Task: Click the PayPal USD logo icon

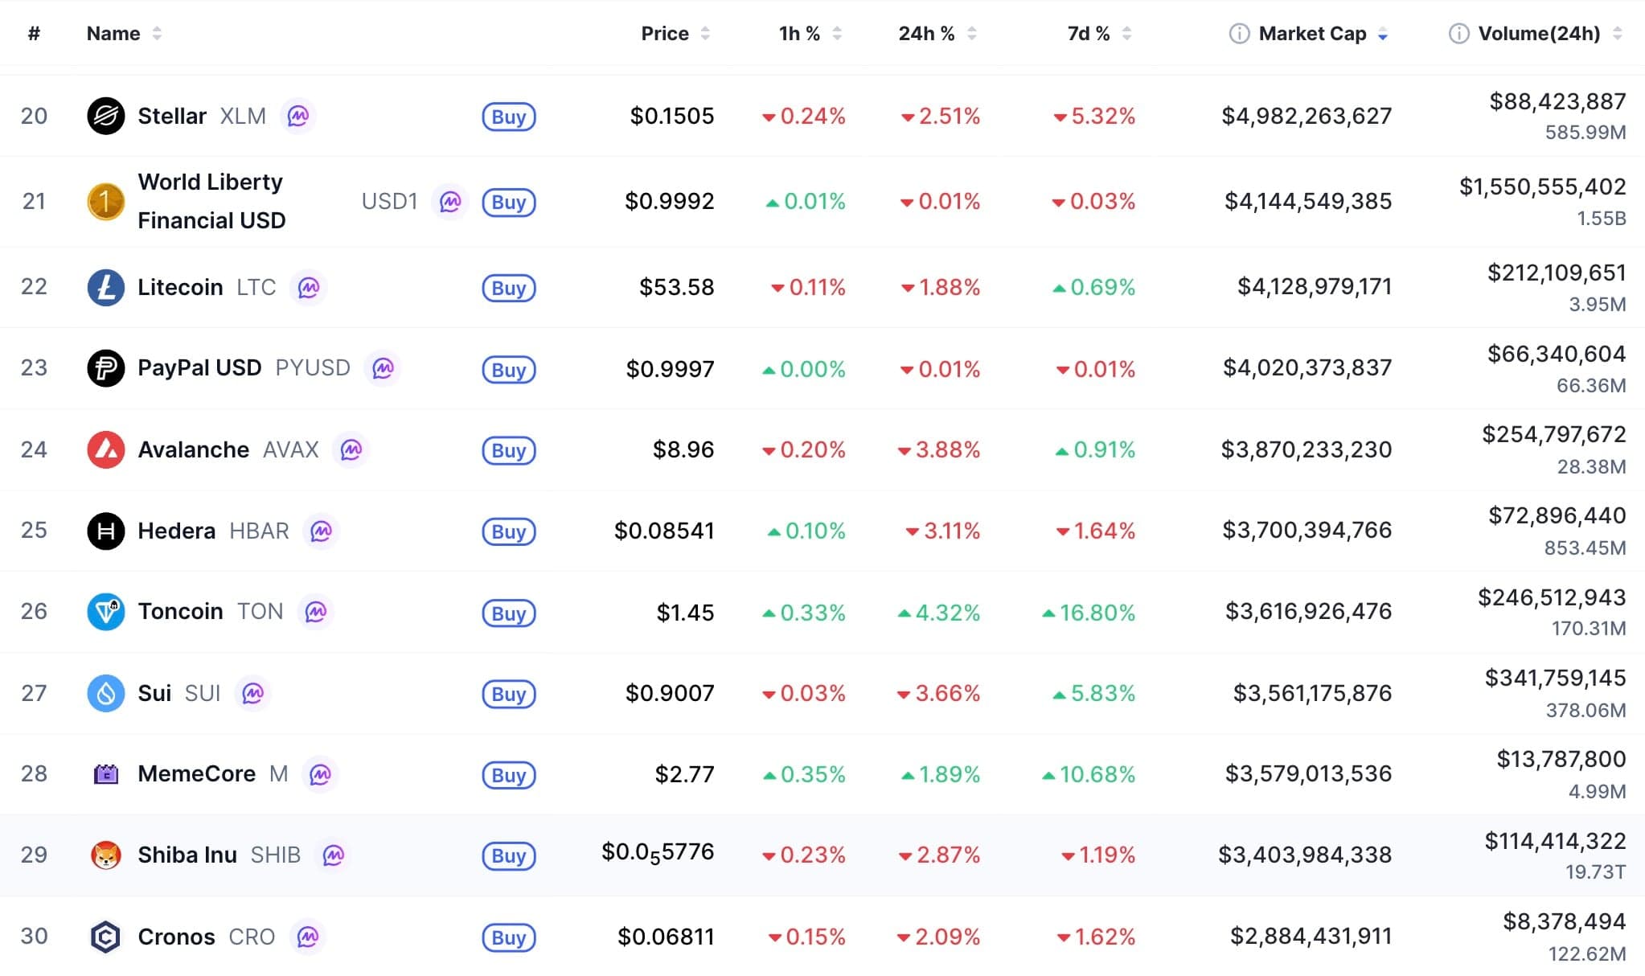Action: 105,368
